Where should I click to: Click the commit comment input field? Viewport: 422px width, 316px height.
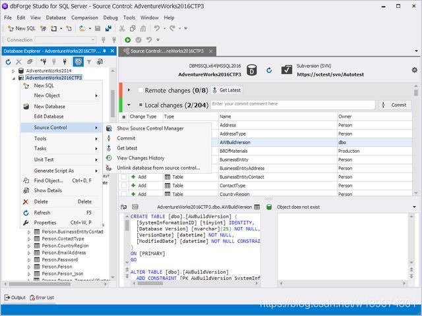293,104
